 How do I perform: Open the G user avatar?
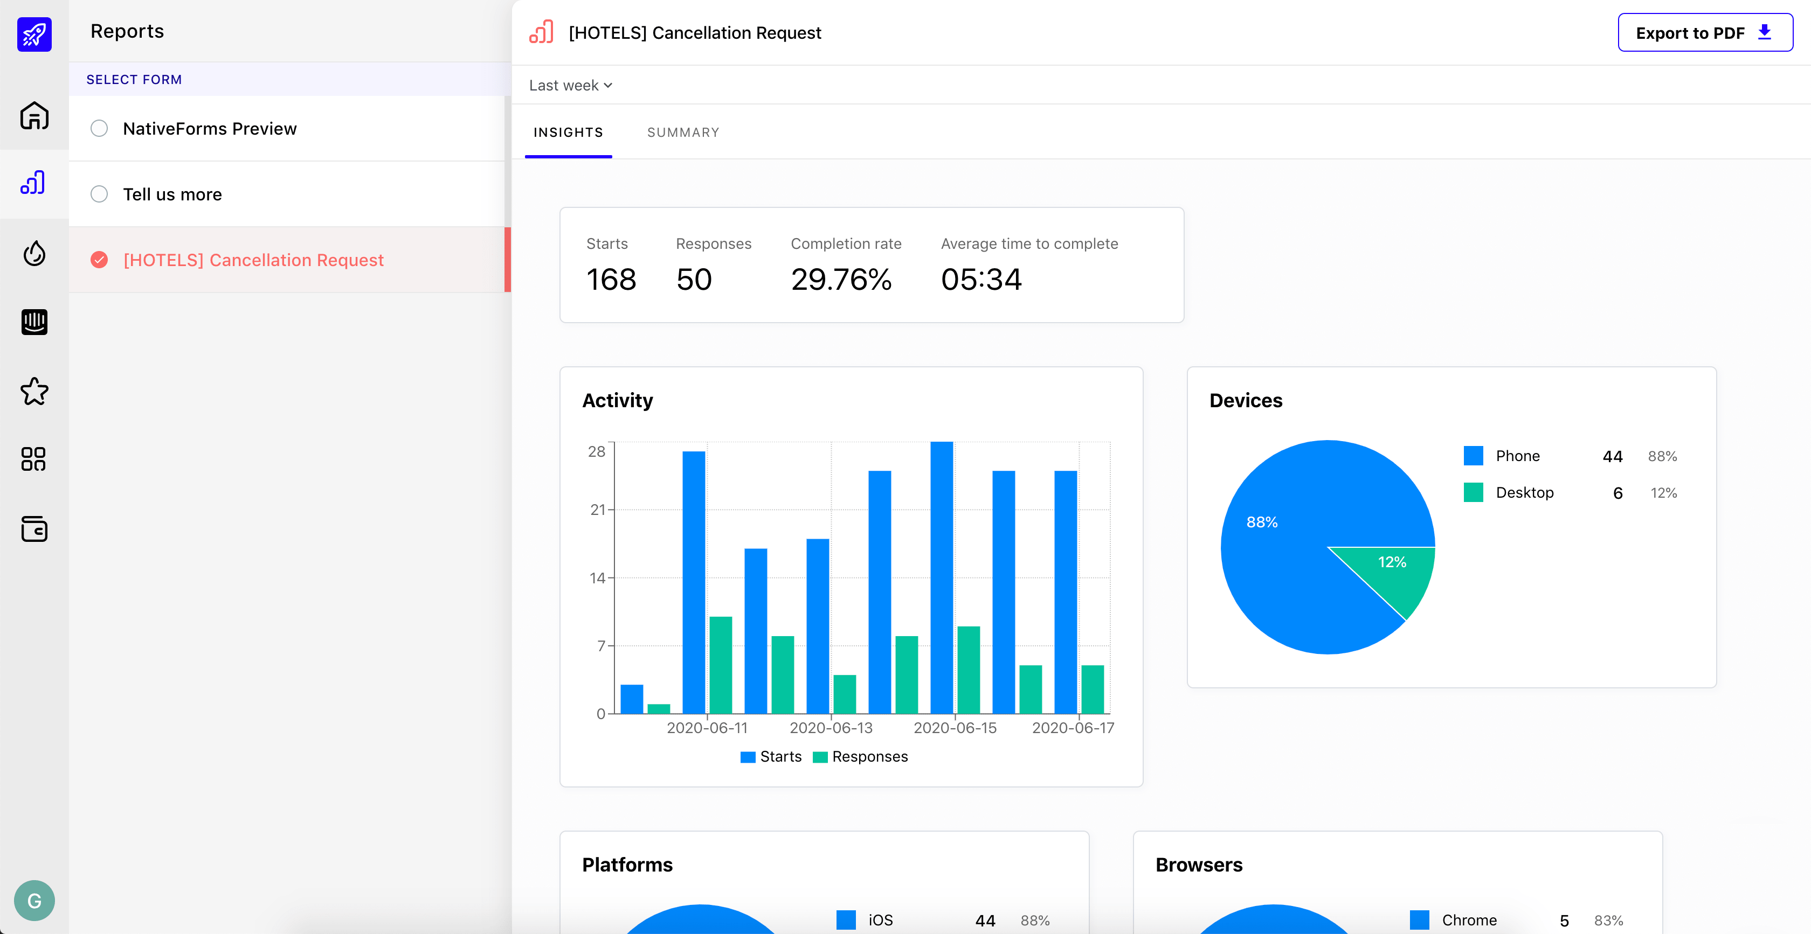[x=34, y=900]
